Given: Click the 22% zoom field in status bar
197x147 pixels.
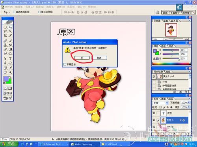Looking at the screenshot, I should pos(4,140).
